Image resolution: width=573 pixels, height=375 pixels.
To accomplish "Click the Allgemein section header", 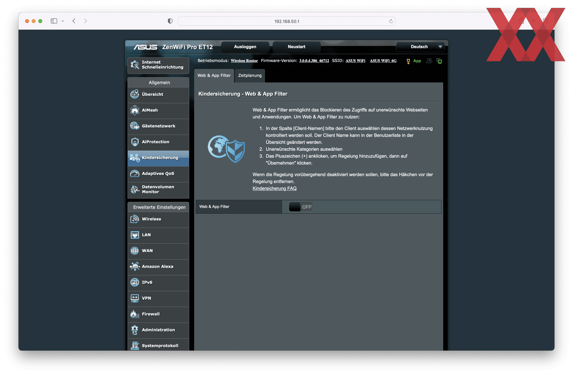I will 158,82.
